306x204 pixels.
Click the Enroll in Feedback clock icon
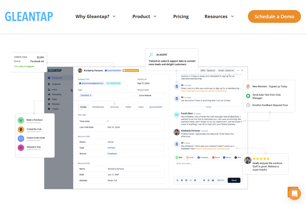tap(248, 105)
